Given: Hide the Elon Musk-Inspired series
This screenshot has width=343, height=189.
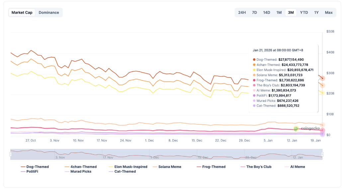Looking at the screenshot, I should pos(128,167).
